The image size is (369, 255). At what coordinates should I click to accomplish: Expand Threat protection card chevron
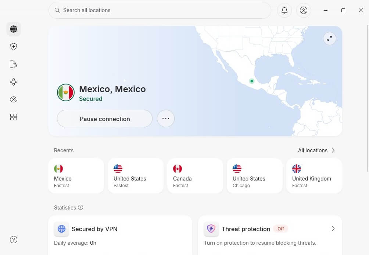point(333,229)
